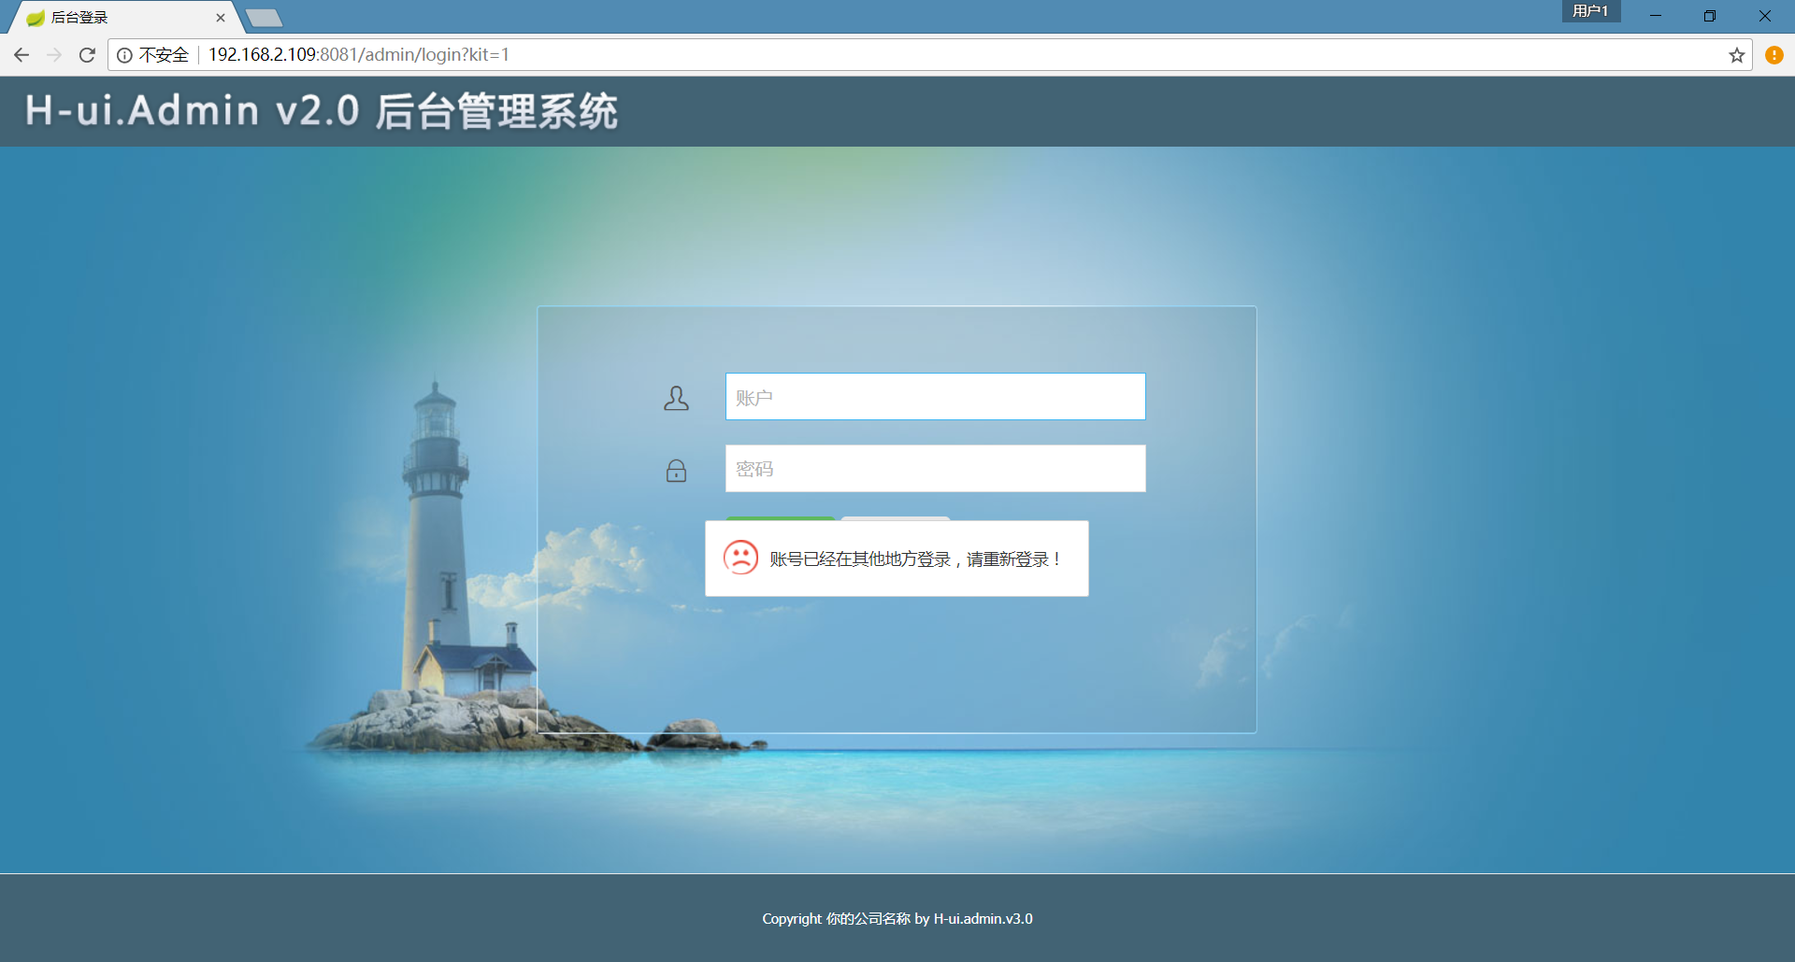The width and height of the screenshot is (1795, 962).
Task: Click the 用户1 profile button
Action: tap(1590, 11)
